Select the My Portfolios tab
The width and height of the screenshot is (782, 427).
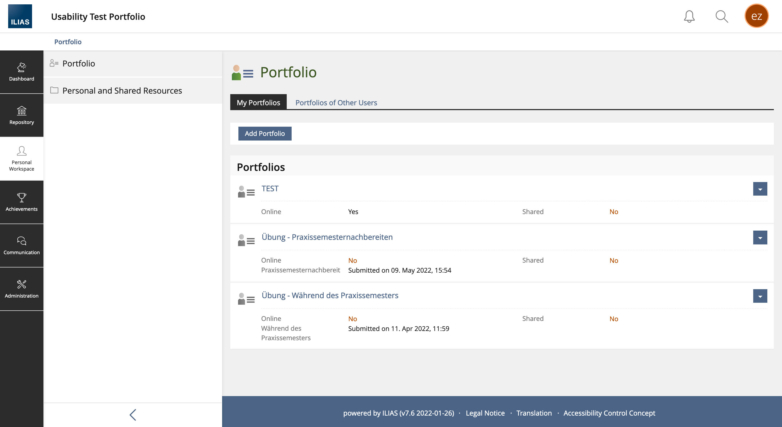[258, 103]
